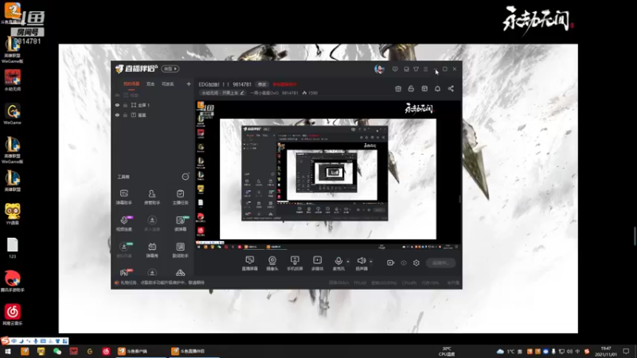Click the share icon in the room header
Image resolution: width=637 pixels, height=358 pixels.
(x=451, y=88)
